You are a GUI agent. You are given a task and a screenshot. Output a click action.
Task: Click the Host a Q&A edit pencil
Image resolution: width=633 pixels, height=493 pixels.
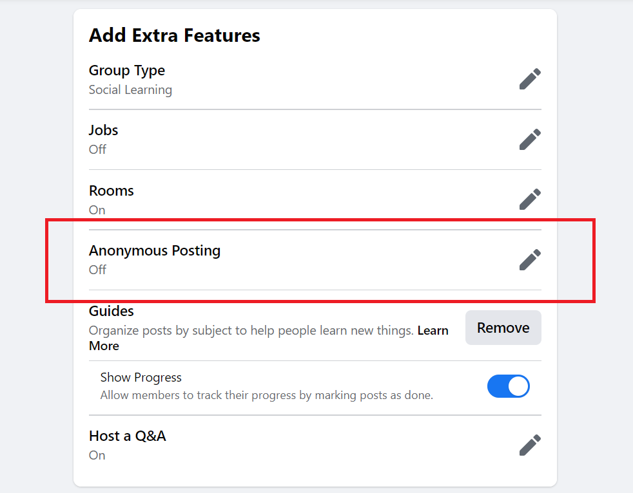point(530,445)
